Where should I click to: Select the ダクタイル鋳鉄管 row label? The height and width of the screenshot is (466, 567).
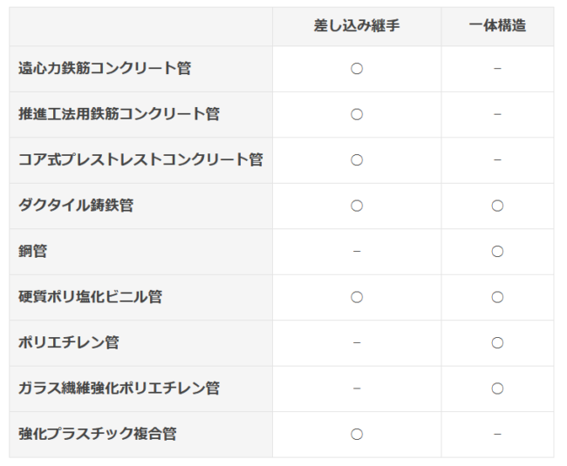(76, 206)
